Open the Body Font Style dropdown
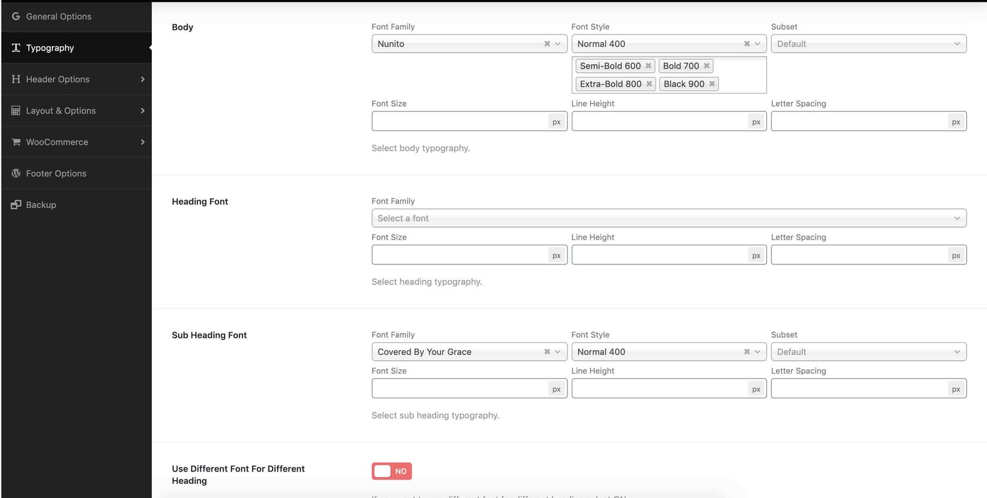This screenshot has width=987, height=498. (x=669, y=44)
